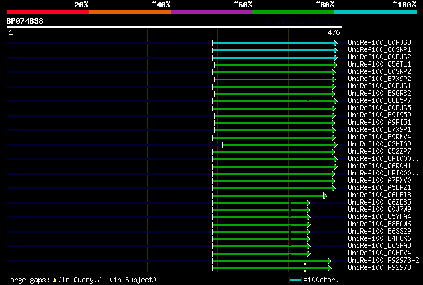Select the UniRef100_B9I959 label
The height and width of the screenshot is (285, 423).
tap(379, 115)
